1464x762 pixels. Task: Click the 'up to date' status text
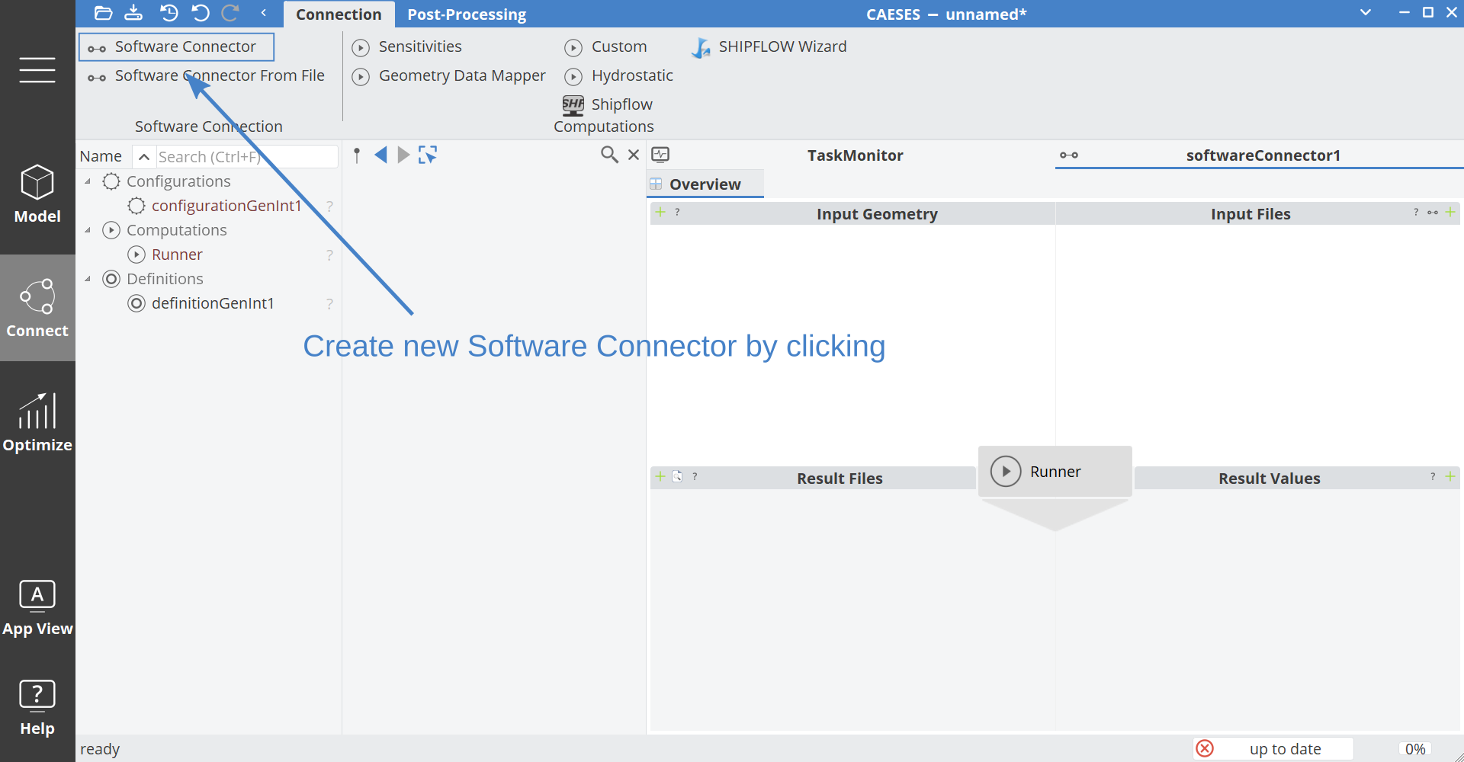(1286, 749)
